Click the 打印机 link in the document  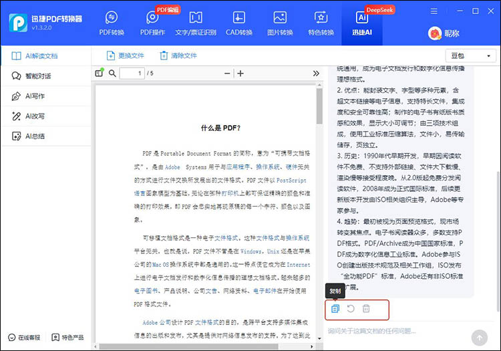[230, 193]
